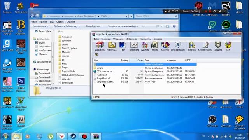Click the Вирусы scan icon
Image resolution: width=249 pixels, height=140 pixels.
(192, 46)
